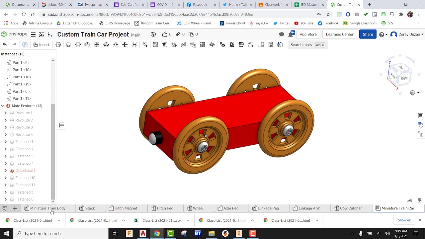This screenshot has height=239, width=425.
Task: Open the help menu dropdown
Action: [x=383, y=35]
